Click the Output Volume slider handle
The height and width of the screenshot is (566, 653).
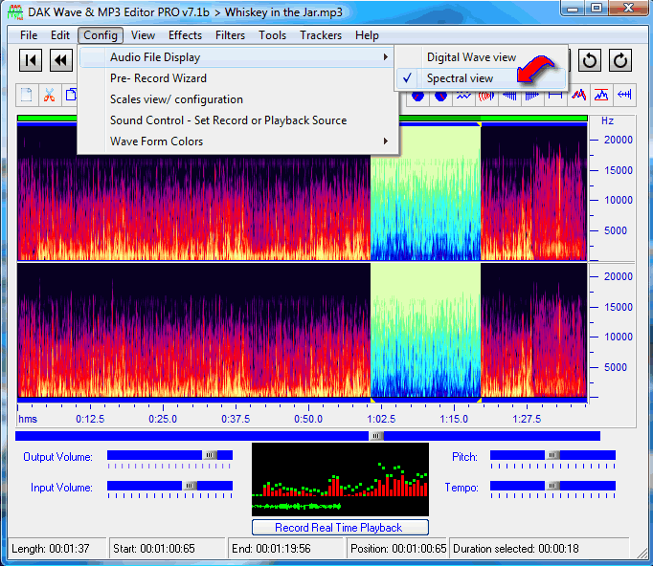click(x=211, y=455)
